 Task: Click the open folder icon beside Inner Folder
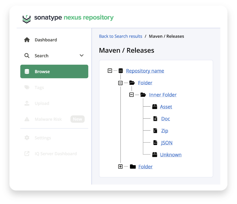click(x=143, y=95)
